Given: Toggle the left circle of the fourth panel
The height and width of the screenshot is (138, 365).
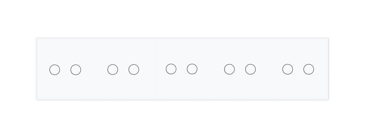Looking at the screenshot, I should pyautogui.click(x=229, y=69).
